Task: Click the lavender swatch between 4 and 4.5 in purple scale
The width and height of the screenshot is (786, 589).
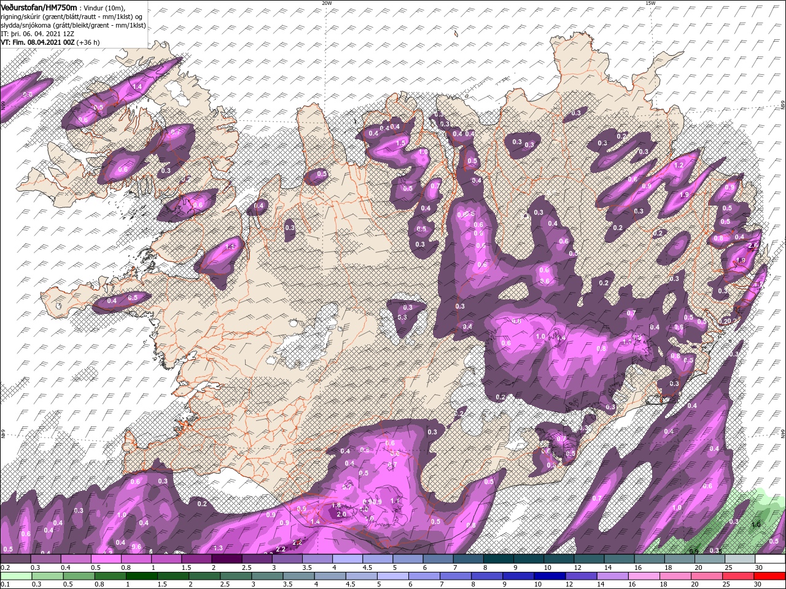Action: click(348, 559)
